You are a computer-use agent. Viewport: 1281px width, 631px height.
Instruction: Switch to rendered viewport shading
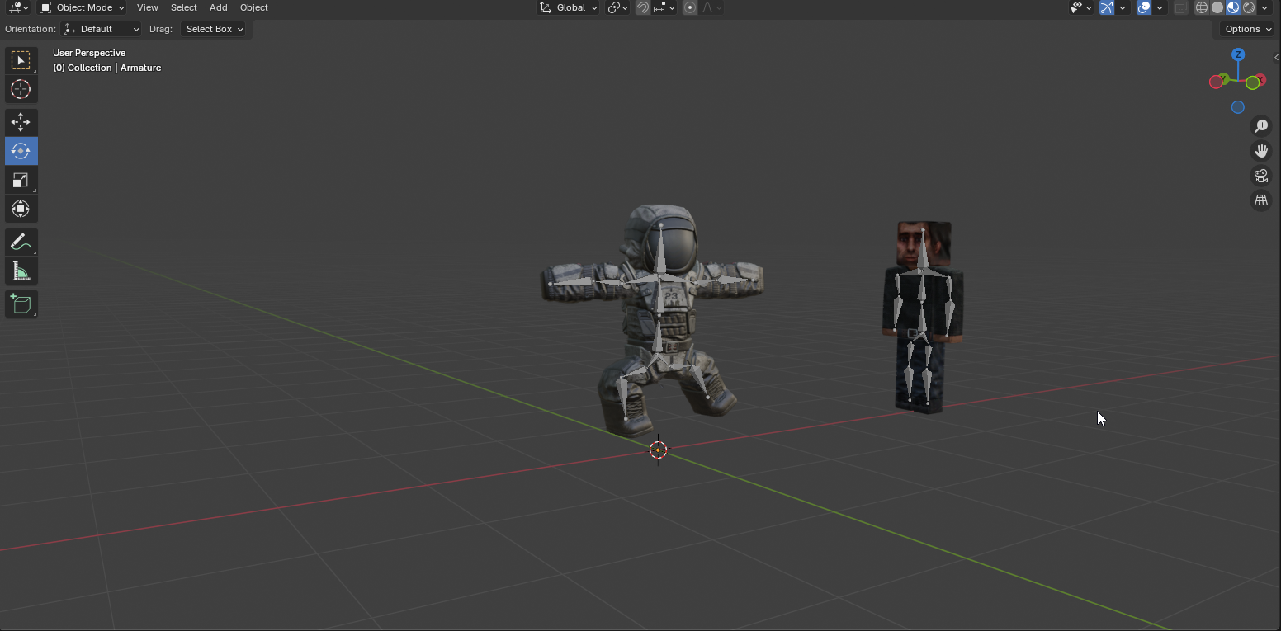coord(1249,7)
